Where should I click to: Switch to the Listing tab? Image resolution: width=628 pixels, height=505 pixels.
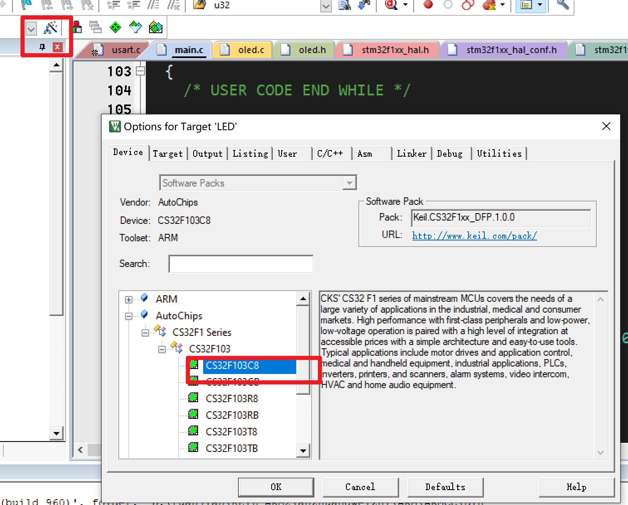(x=250, y=153)
